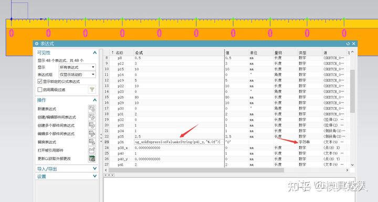
Task: Click the 编辑多个部件间表达式 icon
Action: point(92,134)
